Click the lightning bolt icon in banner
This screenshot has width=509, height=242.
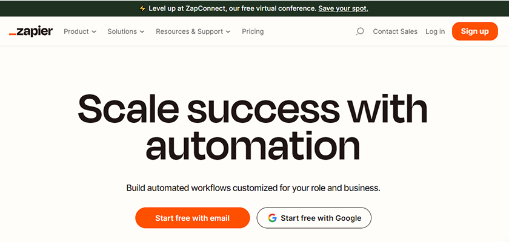tap(142, 8)
